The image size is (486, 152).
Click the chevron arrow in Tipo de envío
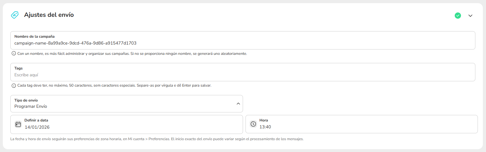pyautogui.click(x=238, y=104)
